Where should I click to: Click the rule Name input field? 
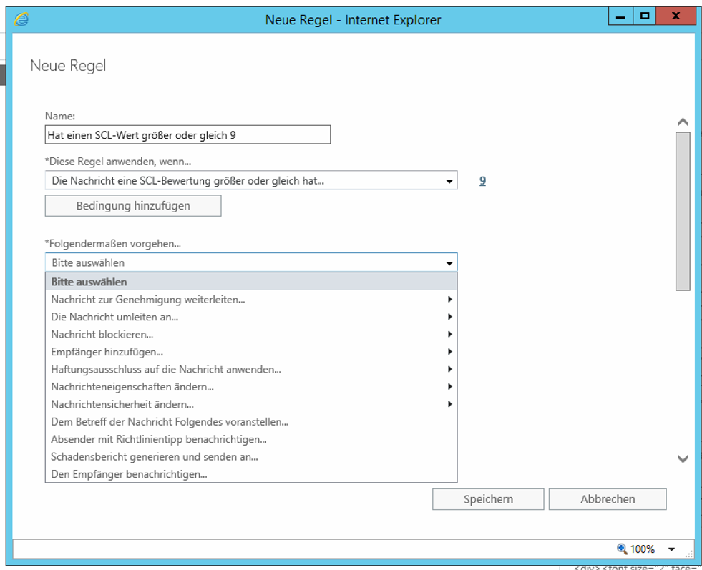(x=187, y=134)
